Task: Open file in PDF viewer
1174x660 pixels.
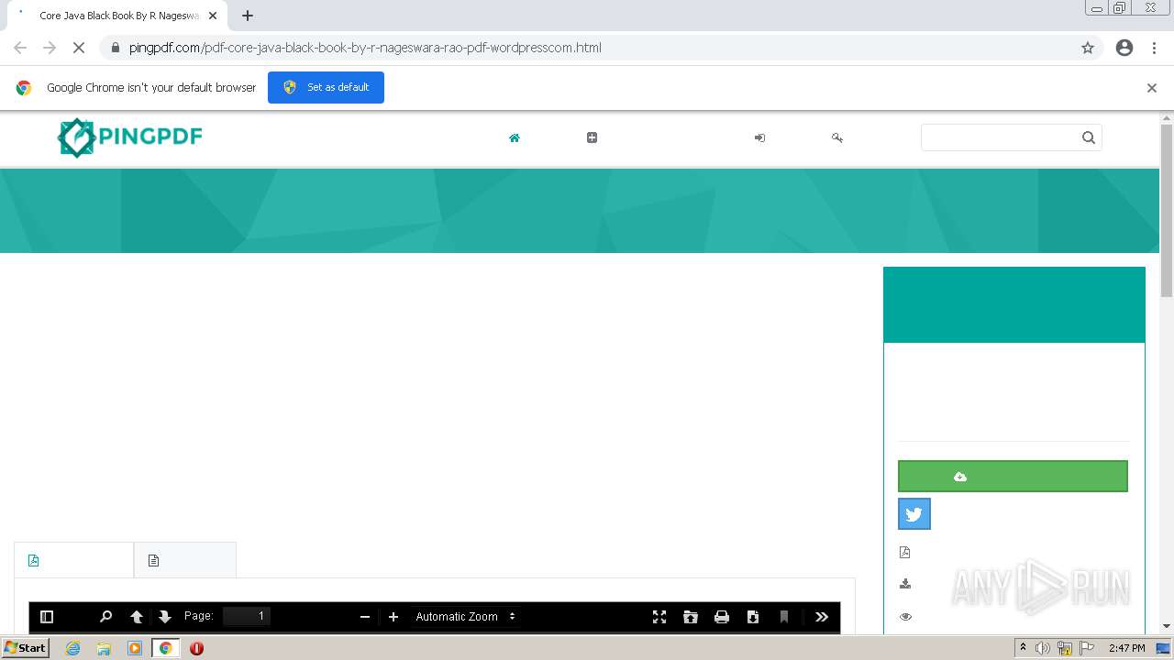Action: tap(691, 617)
